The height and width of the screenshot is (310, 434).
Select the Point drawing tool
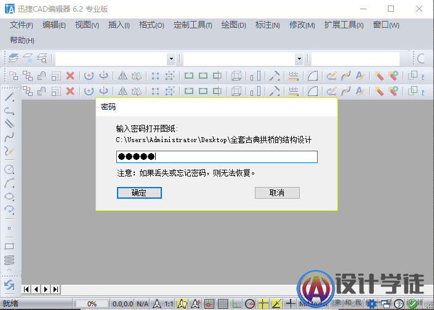(9, 228)
